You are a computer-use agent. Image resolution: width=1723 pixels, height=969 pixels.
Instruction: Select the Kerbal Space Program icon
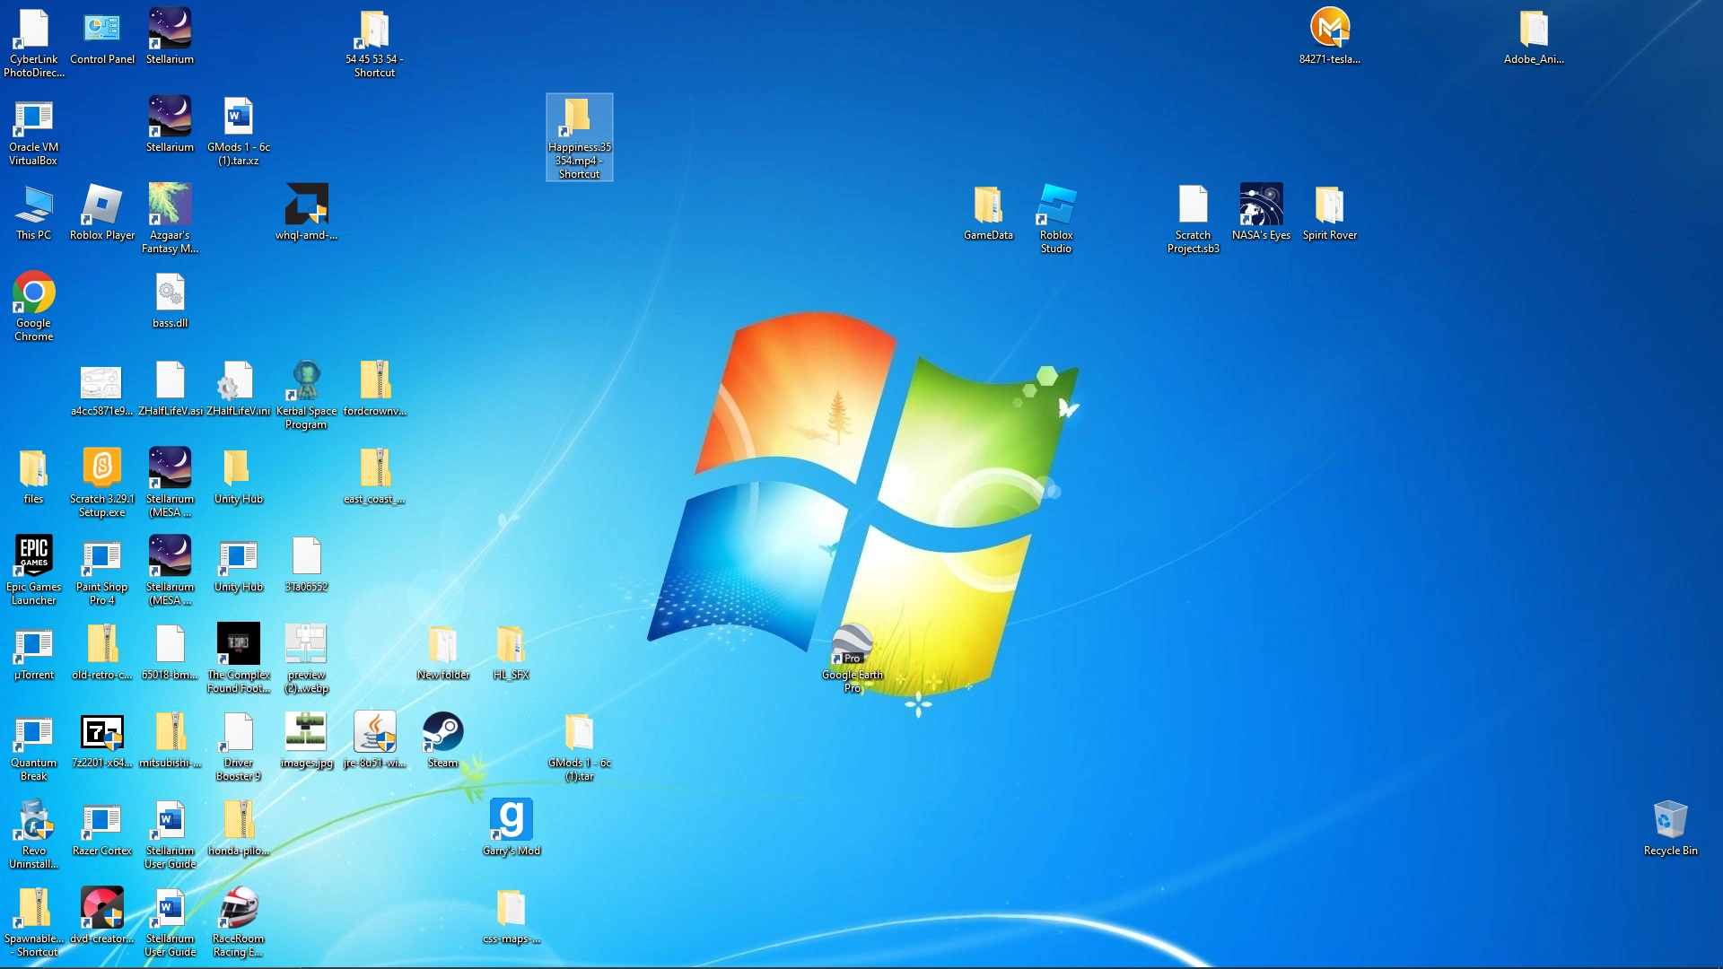tap(306, 381)
